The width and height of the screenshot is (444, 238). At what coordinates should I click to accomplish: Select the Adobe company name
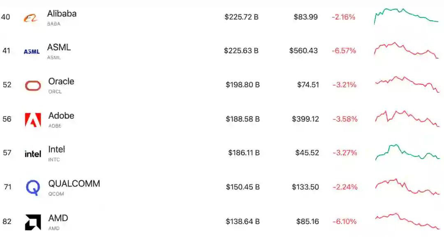61,116
